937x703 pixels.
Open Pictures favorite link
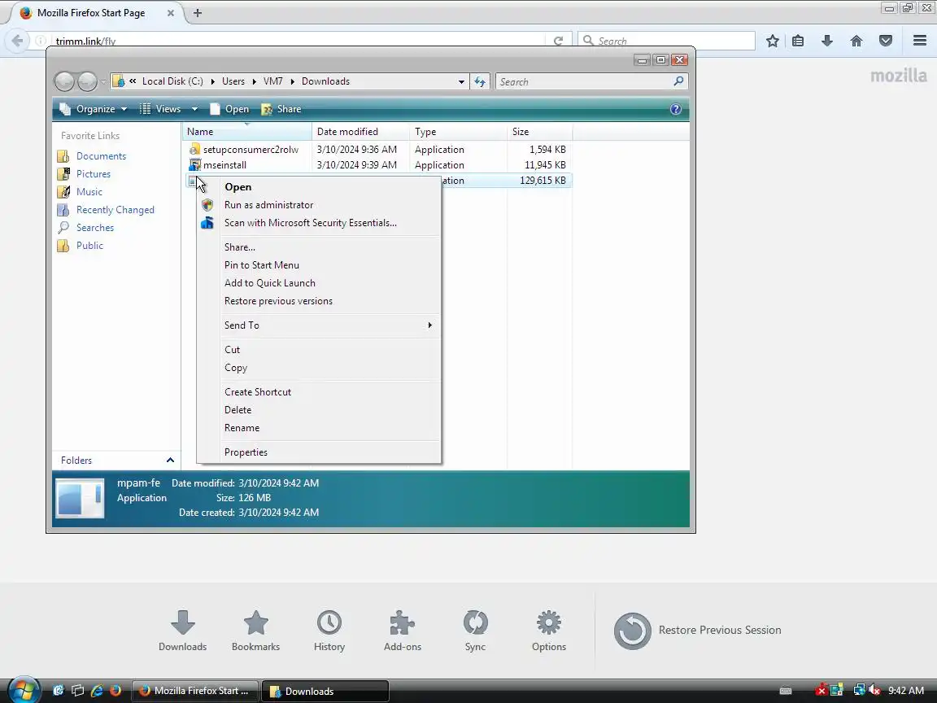coord(85,174)
